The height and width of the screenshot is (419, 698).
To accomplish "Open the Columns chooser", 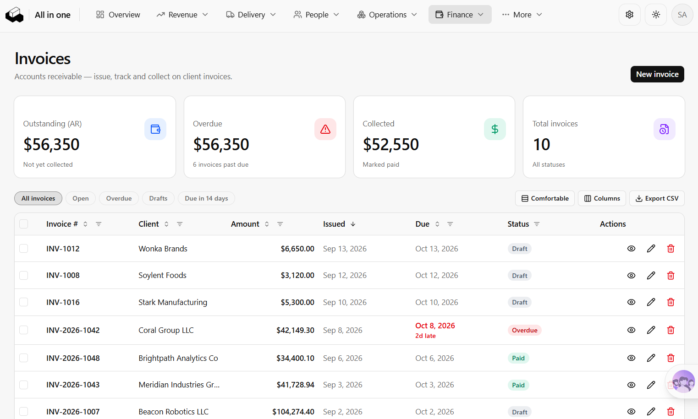I will click(602, 198).
